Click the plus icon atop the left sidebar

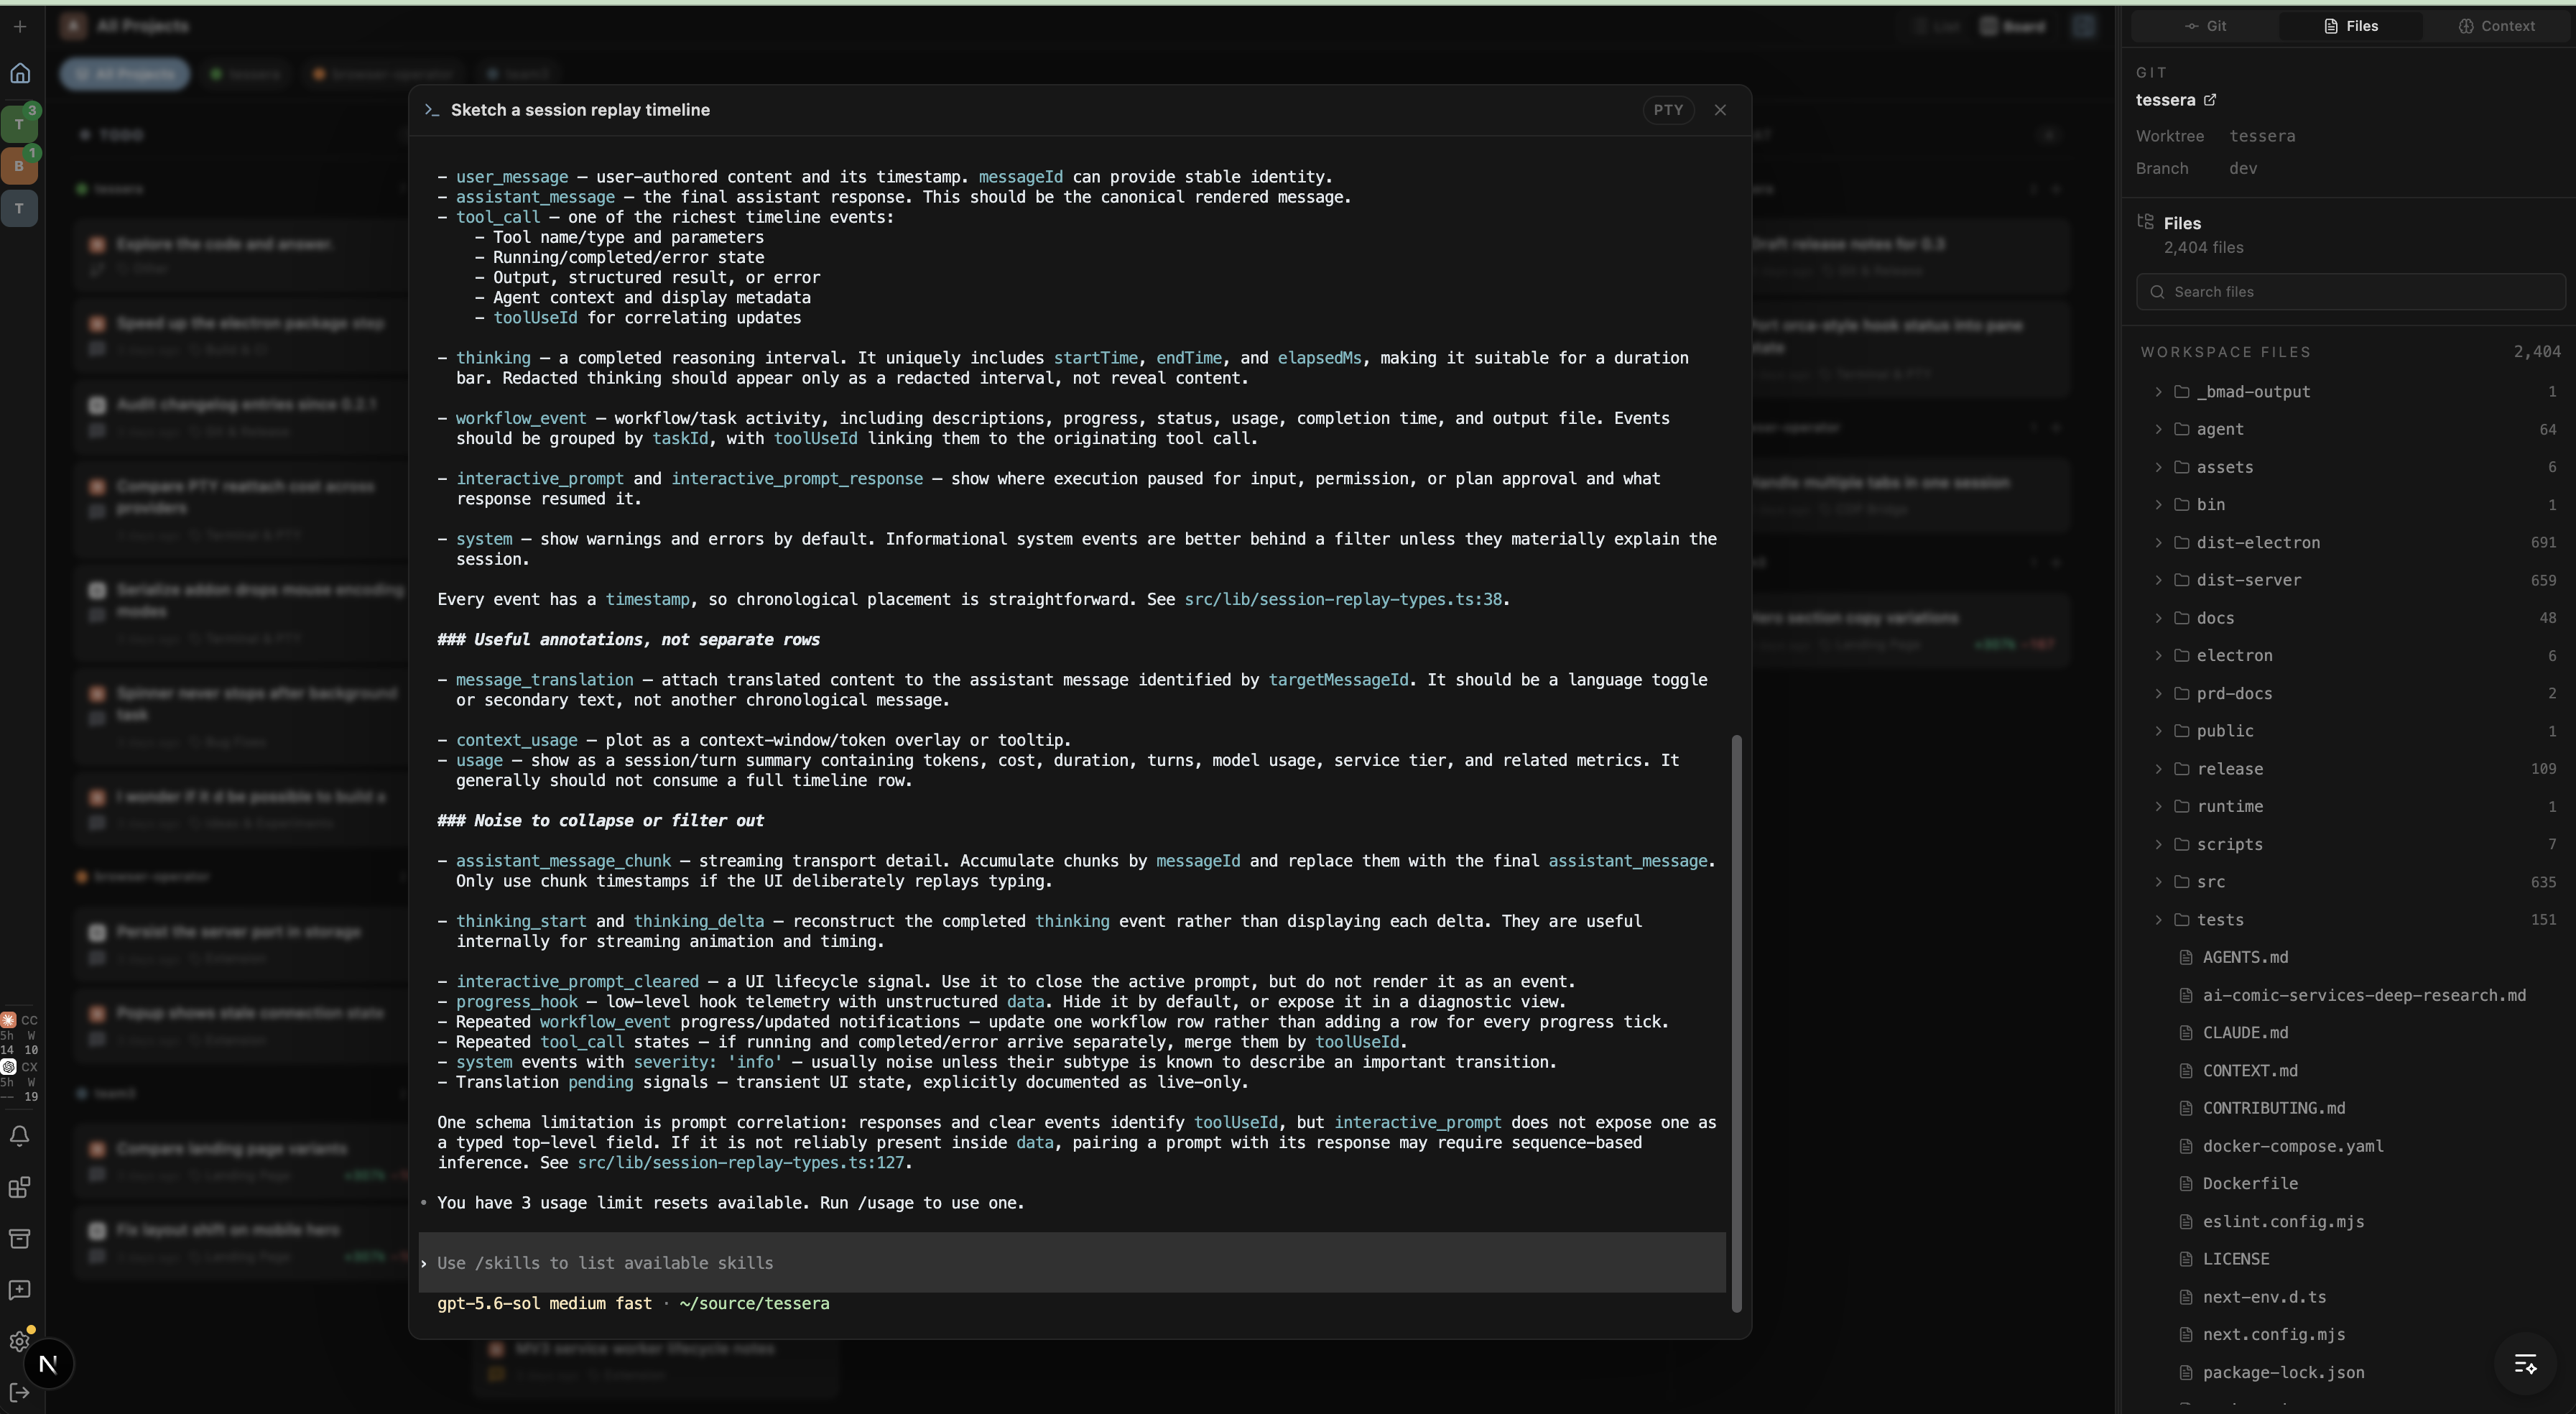pos(19,27)
